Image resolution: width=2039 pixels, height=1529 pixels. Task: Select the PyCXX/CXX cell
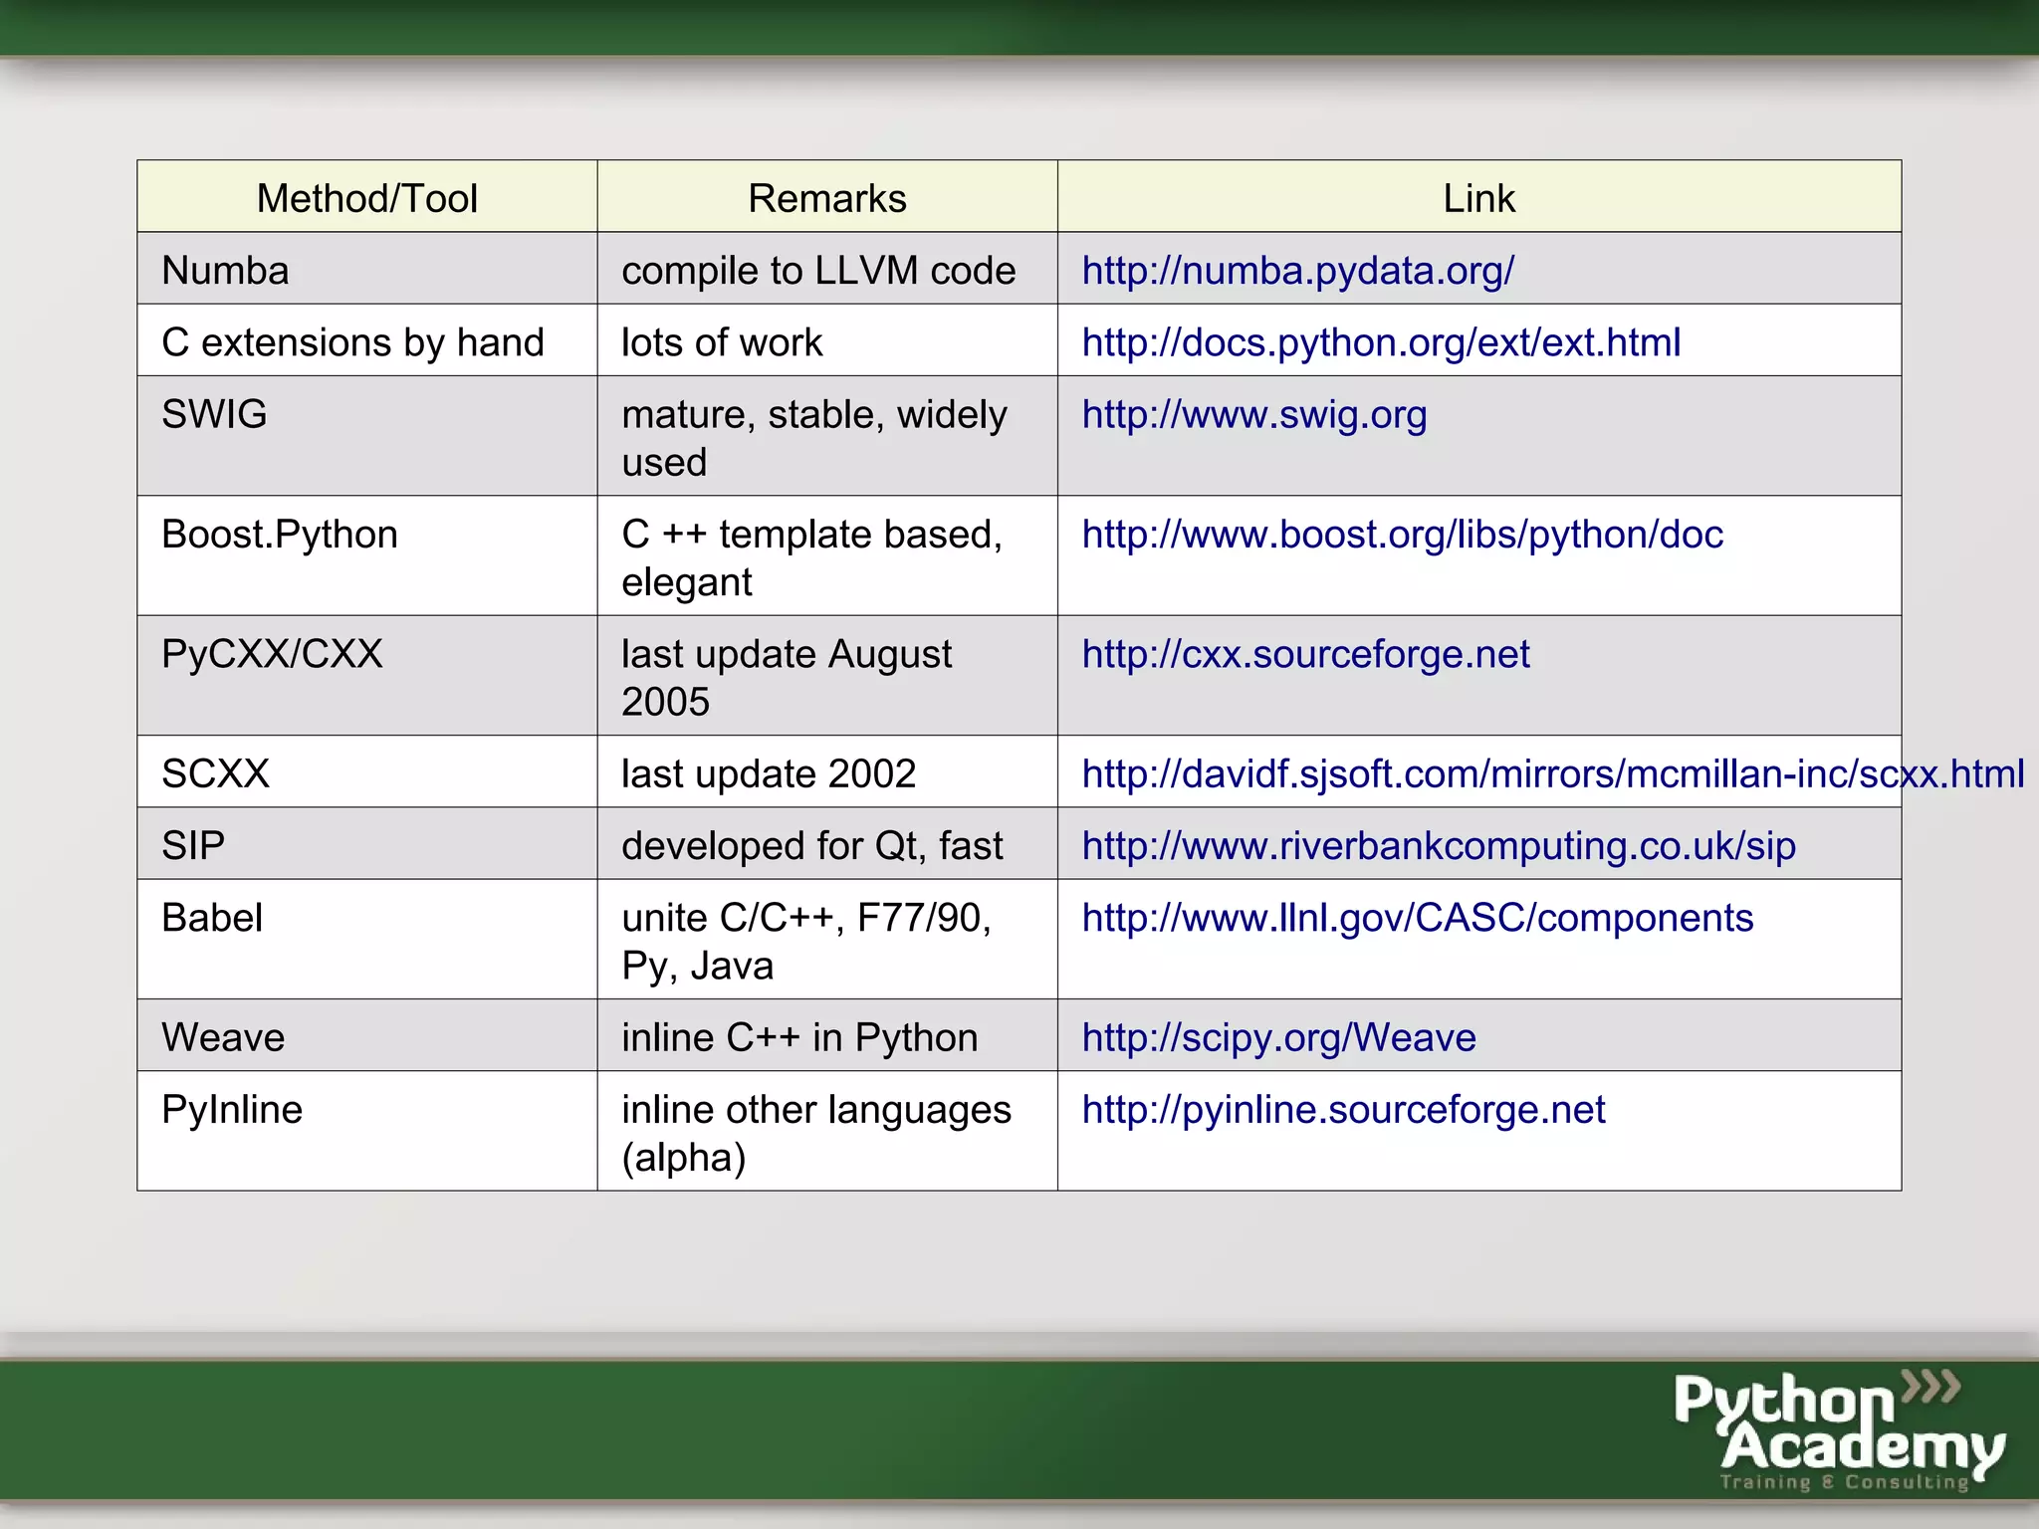point(367,676)
